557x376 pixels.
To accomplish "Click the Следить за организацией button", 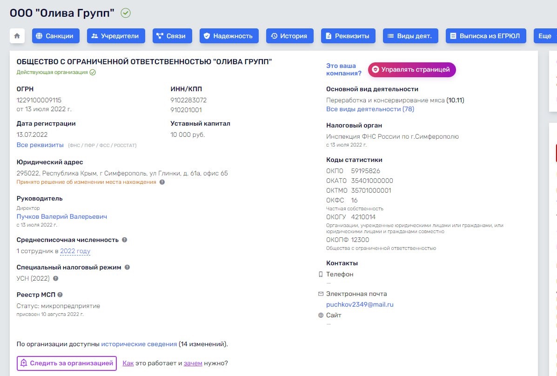I will coord(67,363).
